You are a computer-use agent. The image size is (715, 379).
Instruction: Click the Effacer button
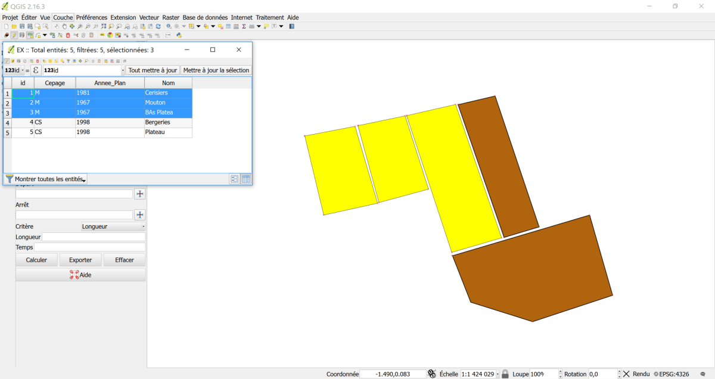click(125, 260)
